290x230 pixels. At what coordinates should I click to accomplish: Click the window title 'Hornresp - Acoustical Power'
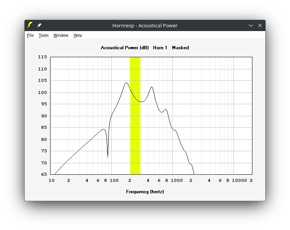145,25
